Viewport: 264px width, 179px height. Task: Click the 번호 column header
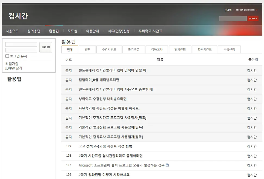pyautogui.click(x=69, y=60)
